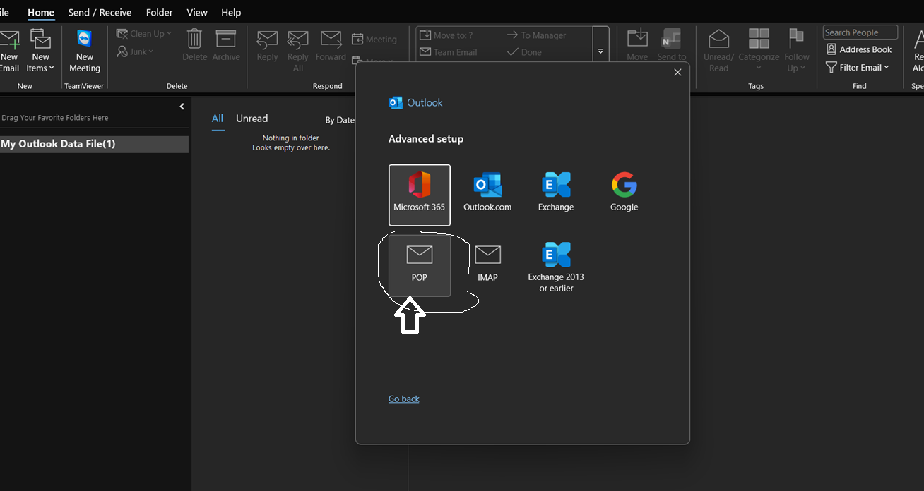This screenshot has width=924, height=491.
Task: Open the Filter Email dropdown
Action: [857, 68]
